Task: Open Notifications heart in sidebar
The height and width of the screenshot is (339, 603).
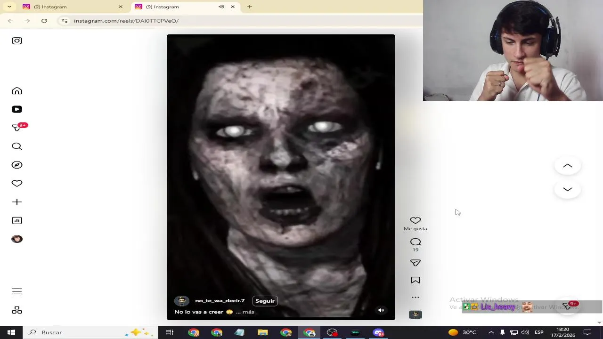Action: pyautogui.click(x=17, y=183)
